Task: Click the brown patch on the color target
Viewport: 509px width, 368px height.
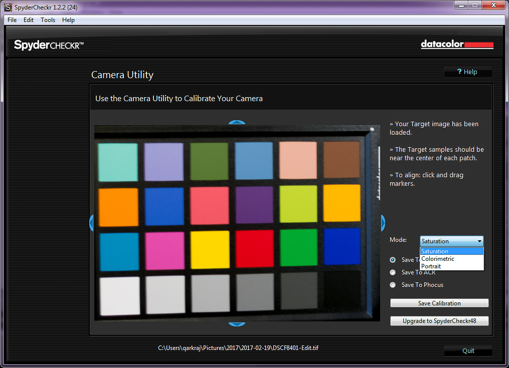Action: click(x=342, y=160)
